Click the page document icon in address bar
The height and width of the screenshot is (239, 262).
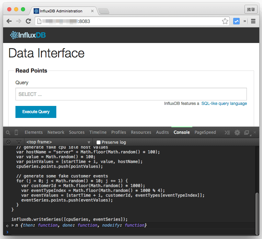(x=39, y=21)
